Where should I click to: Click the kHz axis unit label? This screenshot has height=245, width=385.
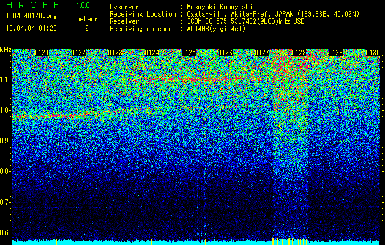[6, 50]
